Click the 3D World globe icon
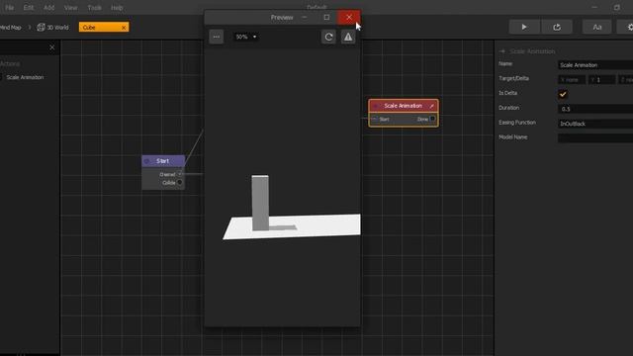This screenshot has width=633, height=356. pyautogui.click(x=41, y=27)
